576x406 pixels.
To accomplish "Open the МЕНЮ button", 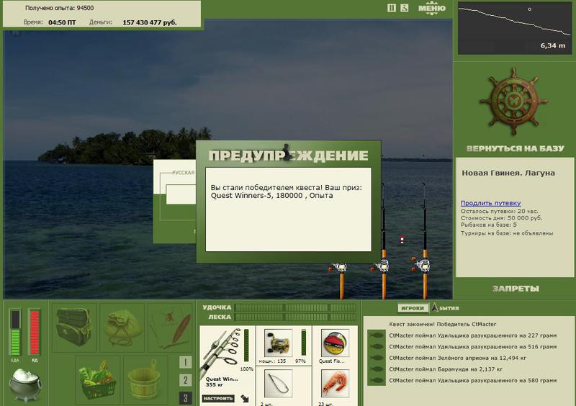I will [431, 8].
